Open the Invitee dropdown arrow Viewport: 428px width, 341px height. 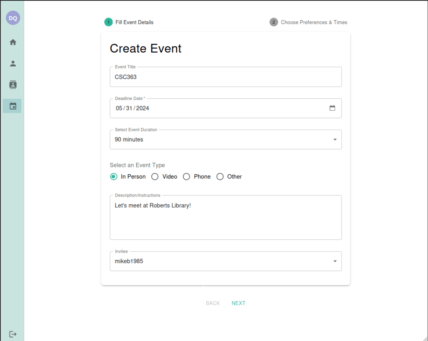(x=335, y=261)
